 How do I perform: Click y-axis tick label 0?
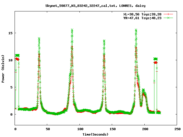[11, 114]
